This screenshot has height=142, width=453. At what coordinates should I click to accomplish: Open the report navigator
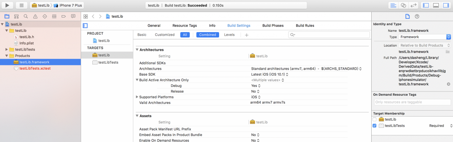73,16
